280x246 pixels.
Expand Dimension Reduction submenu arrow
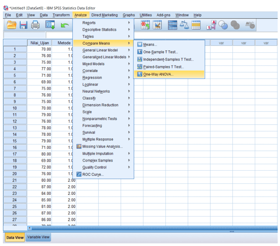(129, 105)
